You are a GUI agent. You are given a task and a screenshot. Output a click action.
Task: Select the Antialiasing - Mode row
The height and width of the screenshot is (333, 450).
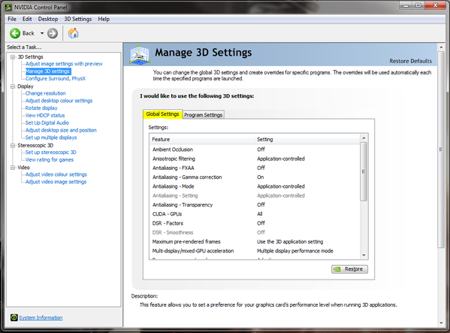coord(255,186)
